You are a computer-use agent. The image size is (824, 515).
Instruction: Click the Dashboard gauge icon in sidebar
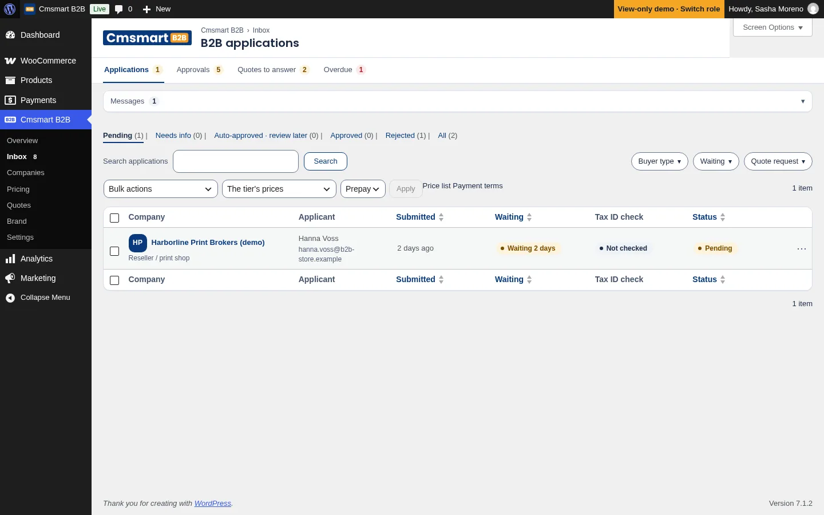pyautogui.click(x=10, y=35)
